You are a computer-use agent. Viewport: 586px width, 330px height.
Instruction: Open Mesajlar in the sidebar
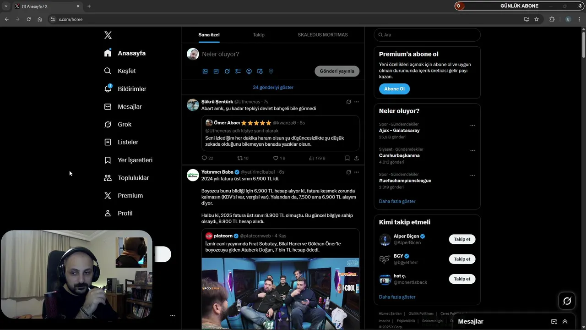coord(123,107)
